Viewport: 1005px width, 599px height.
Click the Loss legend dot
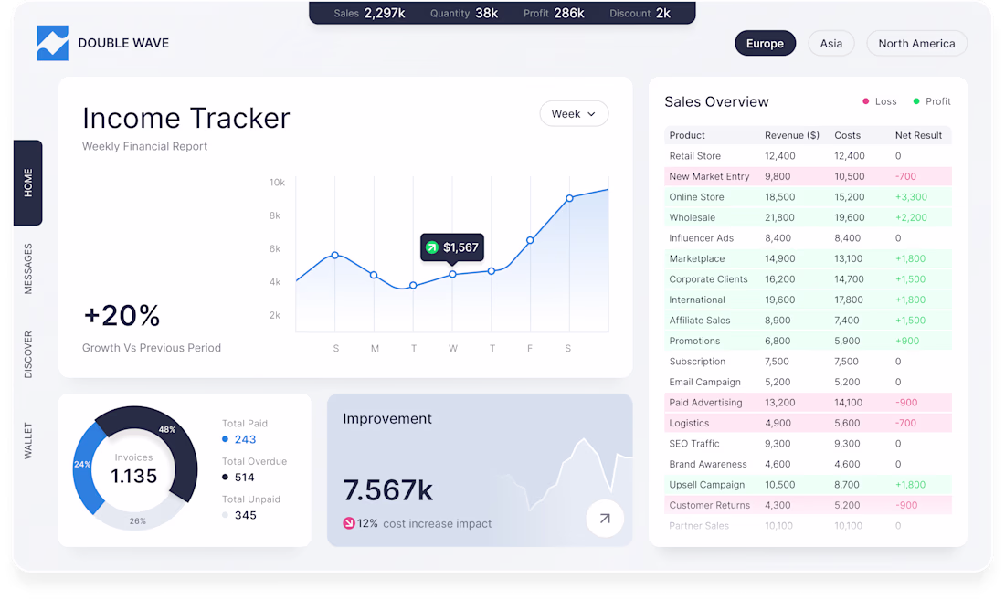click(865, 101)
